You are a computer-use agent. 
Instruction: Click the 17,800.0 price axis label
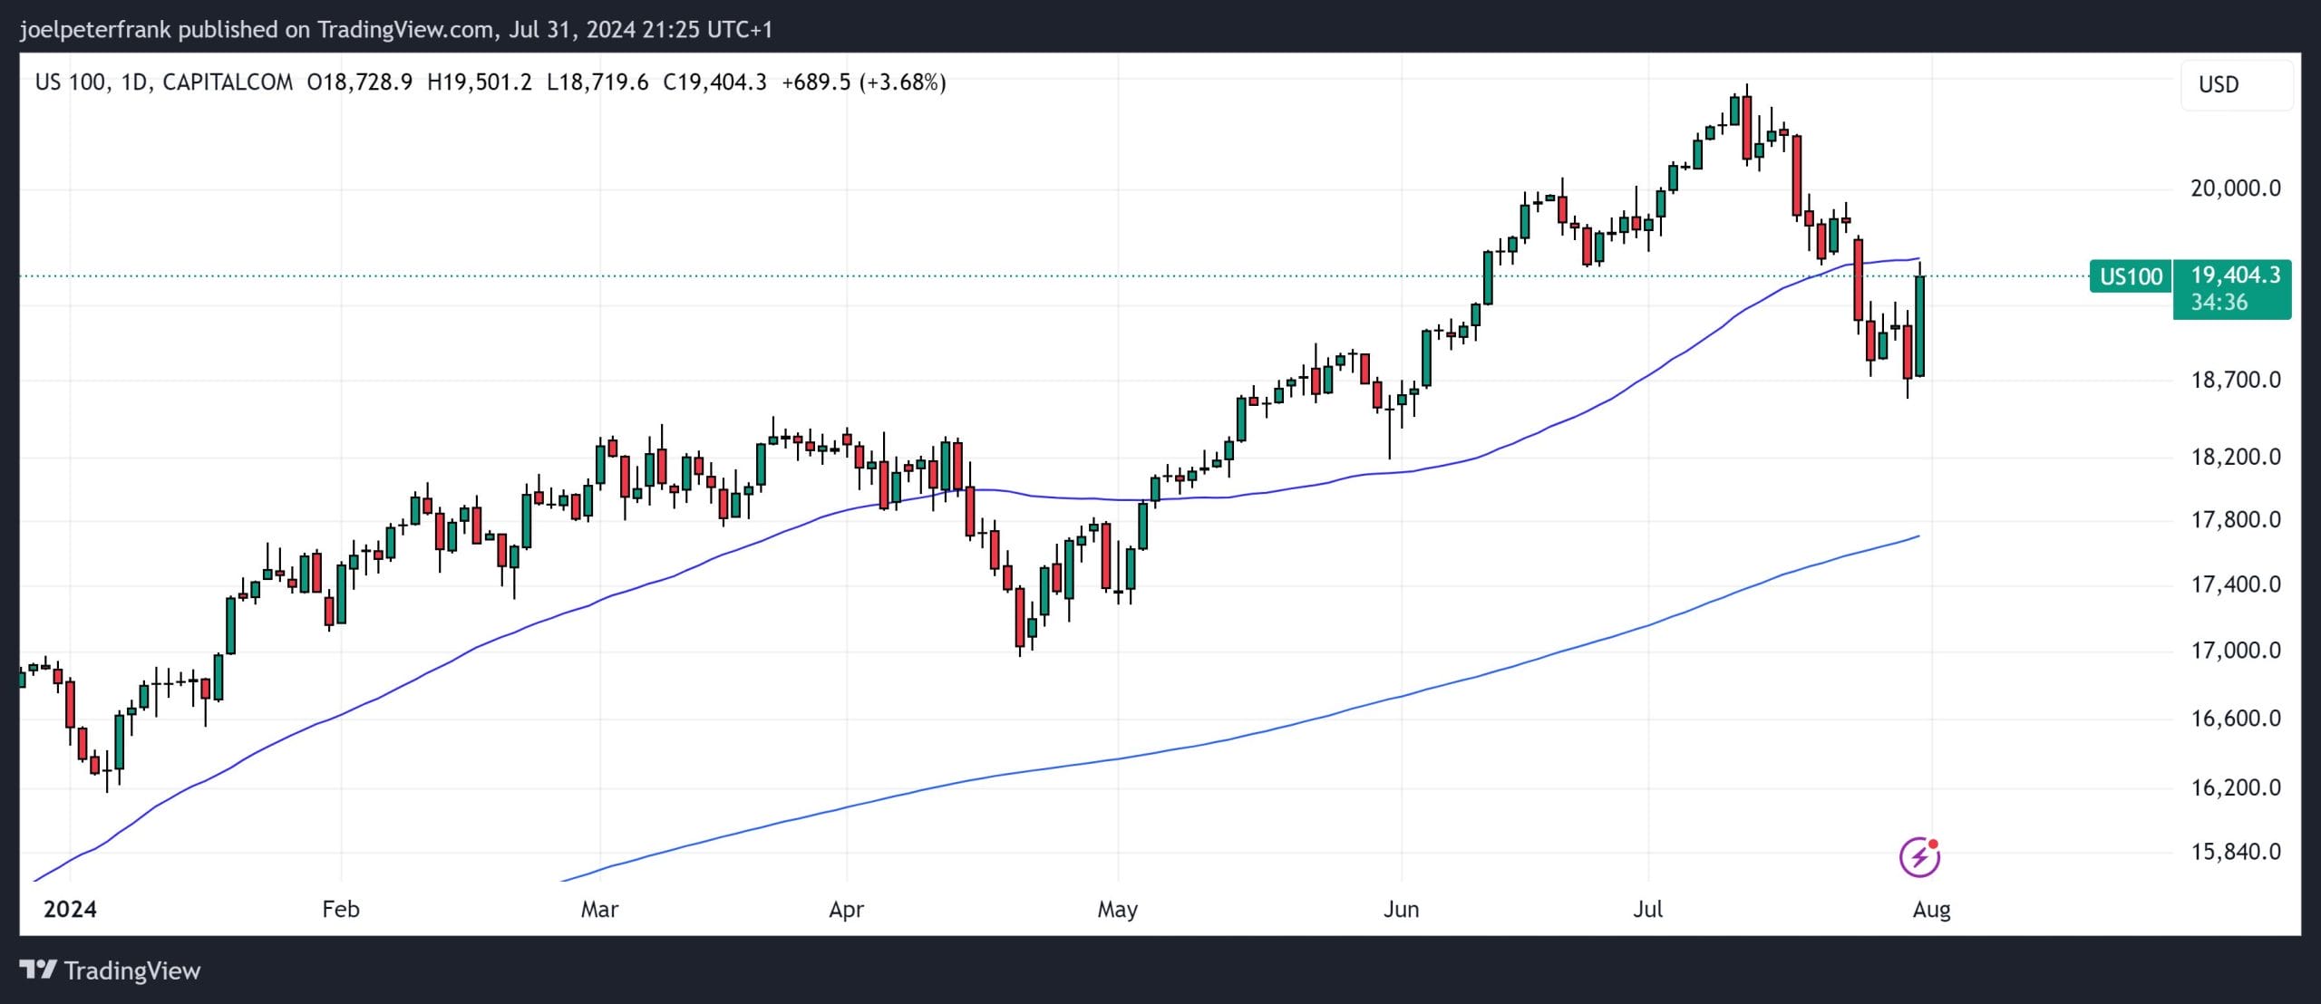2235,520
